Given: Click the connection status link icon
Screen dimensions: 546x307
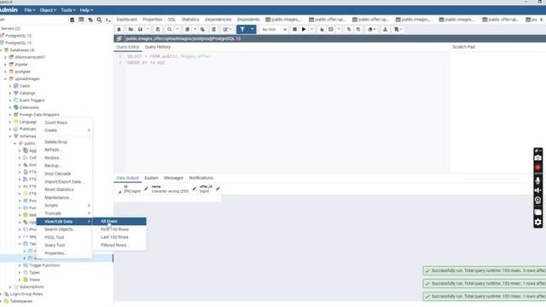Looking at the screenshot, I should [x=119, y=38].
